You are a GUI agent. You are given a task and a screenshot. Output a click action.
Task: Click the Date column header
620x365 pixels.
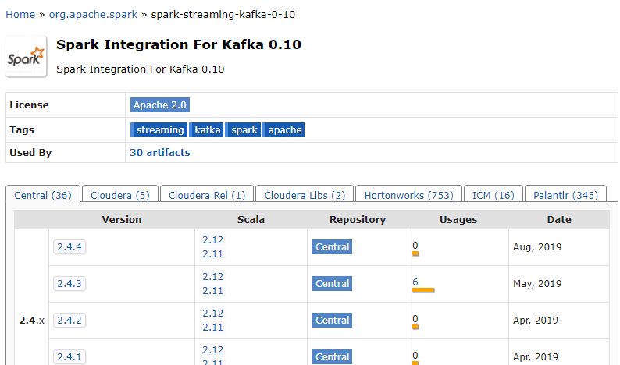pos(559,220)
